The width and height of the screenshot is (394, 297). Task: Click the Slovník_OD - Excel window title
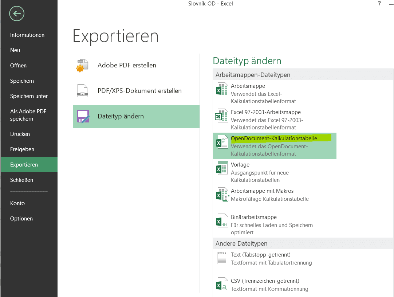coord(210,4)
